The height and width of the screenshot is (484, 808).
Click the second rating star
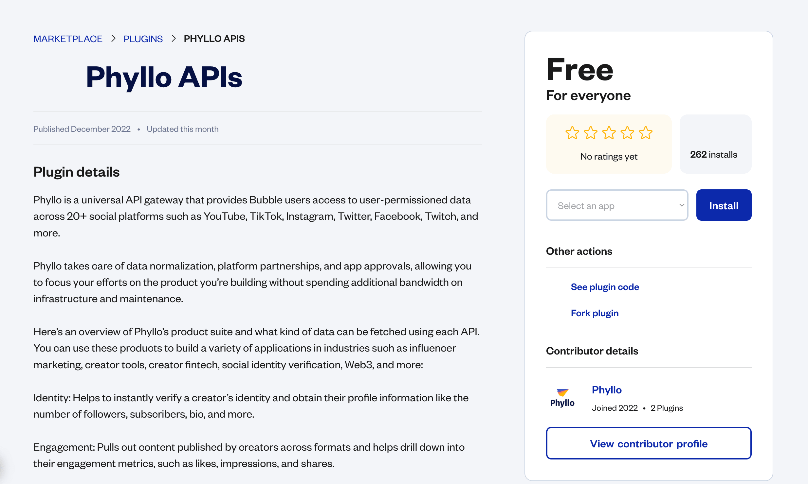click(x=591, y=133)
